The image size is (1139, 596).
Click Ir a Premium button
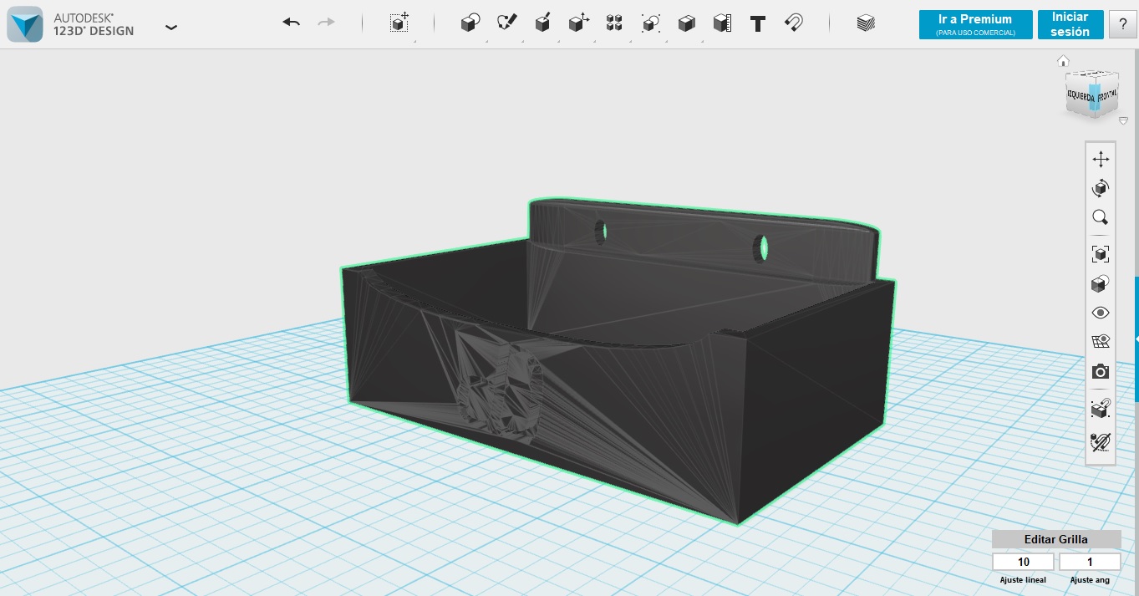tap(975, 24)
